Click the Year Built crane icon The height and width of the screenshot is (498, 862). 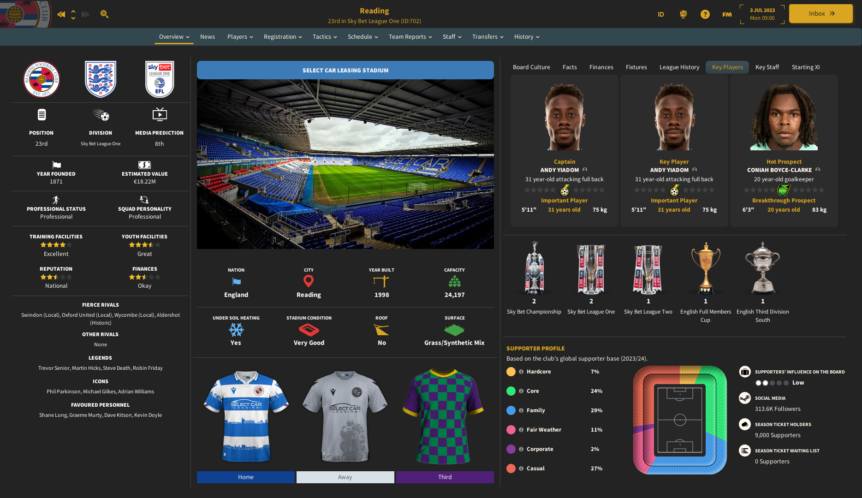click(381, 281)
